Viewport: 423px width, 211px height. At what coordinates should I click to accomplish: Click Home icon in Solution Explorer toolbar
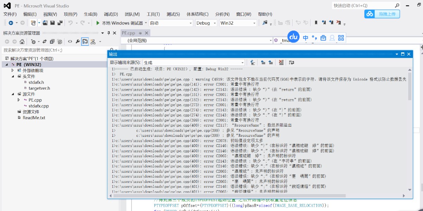(22, 41)
